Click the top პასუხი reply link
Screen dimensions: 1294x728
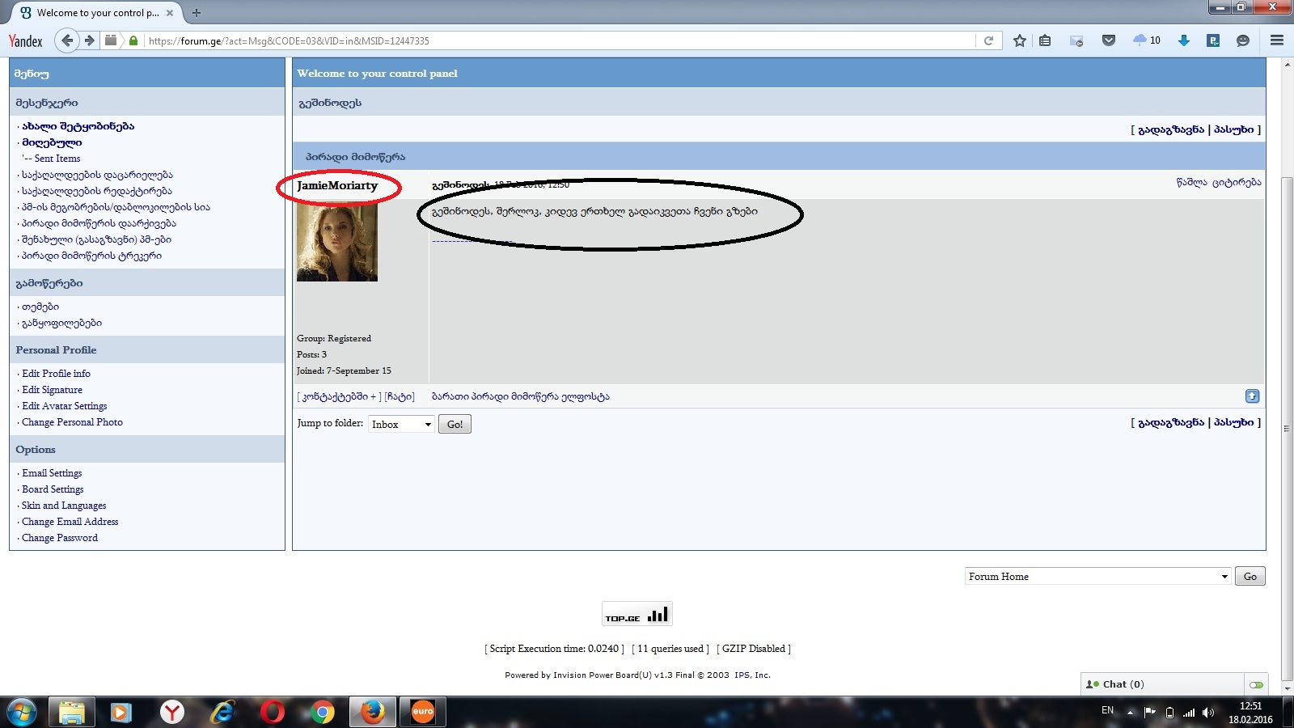tap(1234, 129)
